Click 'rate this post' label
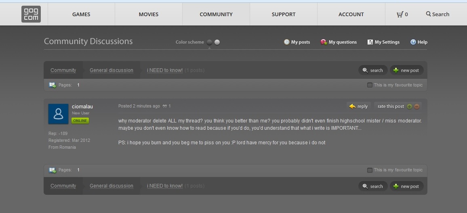467x213 pixels. point(391,106)
